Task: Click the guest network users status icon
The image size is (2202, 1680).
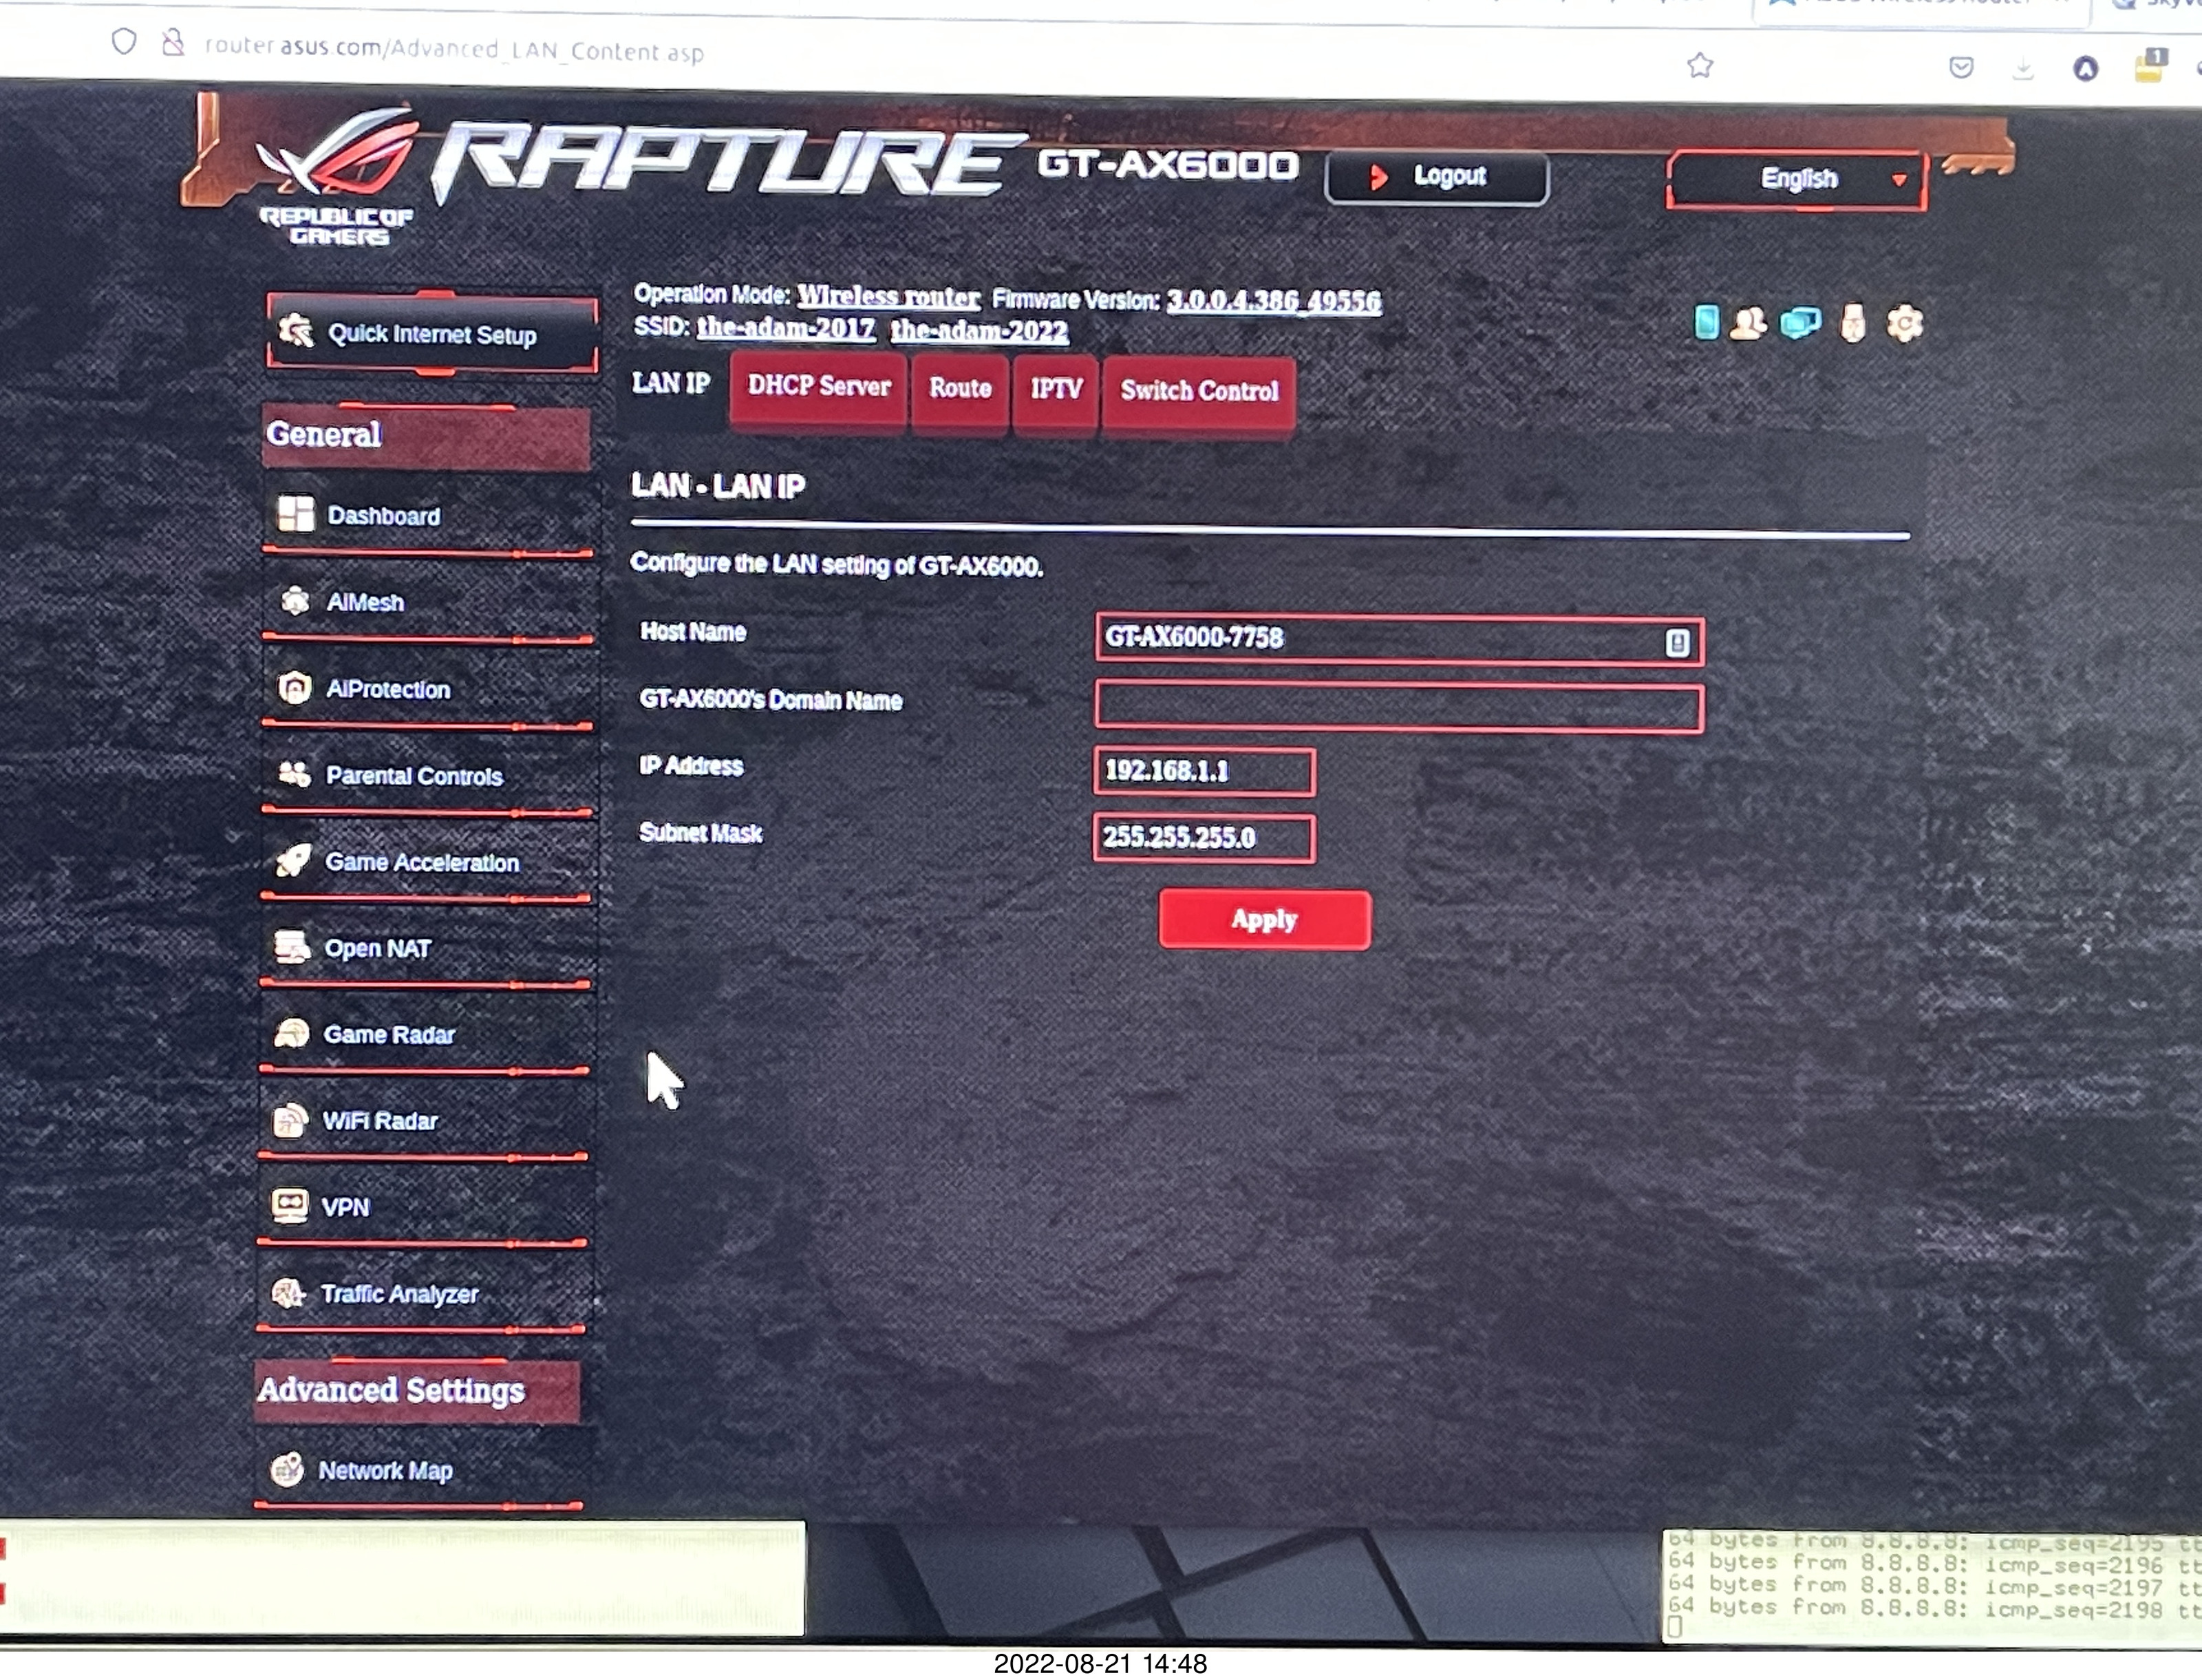Action: tap(1749, 323)
